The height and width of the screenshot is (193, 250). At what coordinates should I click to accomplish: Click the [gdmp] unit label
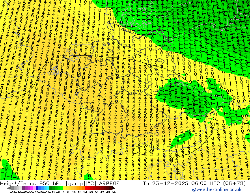pyautogui.click(x=76, y=184)
